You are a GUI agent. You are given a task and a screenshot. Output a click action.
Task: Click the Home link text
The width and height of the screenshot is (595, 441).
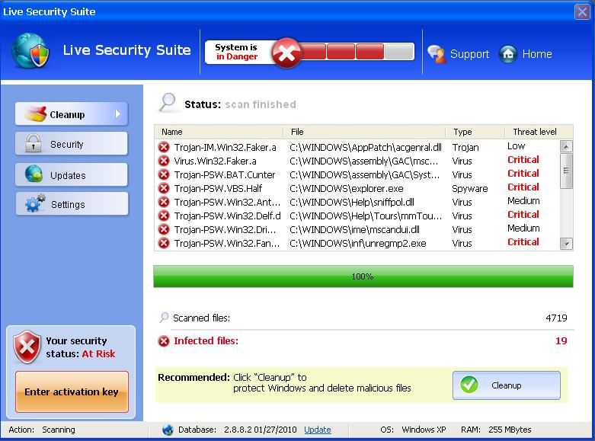(x=537, y=54)
